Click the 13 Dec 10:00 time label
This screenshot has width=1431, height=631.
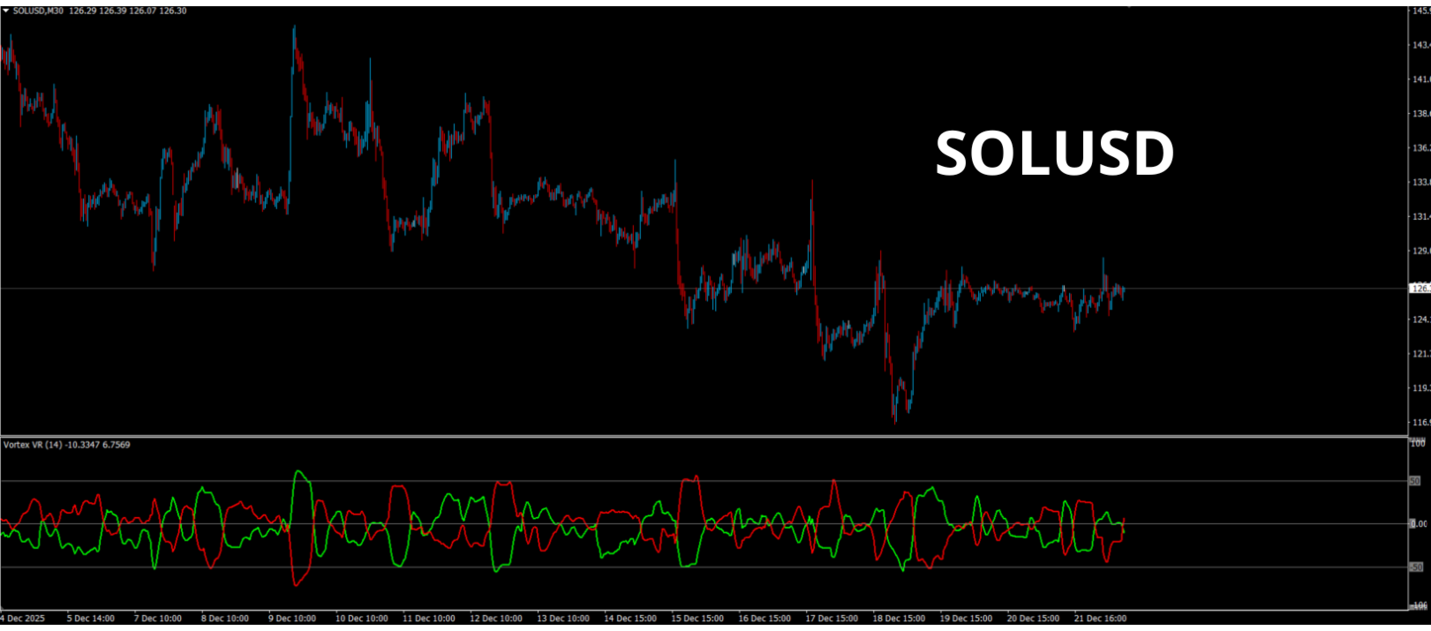pos(562,619)
